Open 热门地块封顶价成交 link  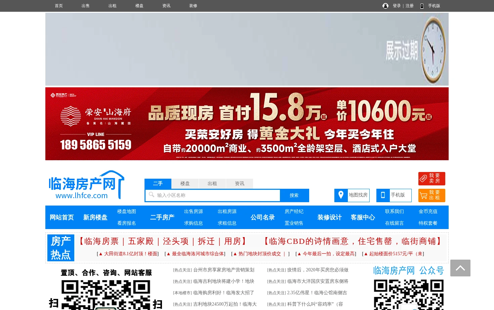click(260, 254)
